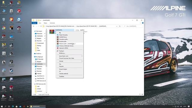
Task: Open 'Hızlı erişim' in navigation pane
Action: (x=38, y=31)
